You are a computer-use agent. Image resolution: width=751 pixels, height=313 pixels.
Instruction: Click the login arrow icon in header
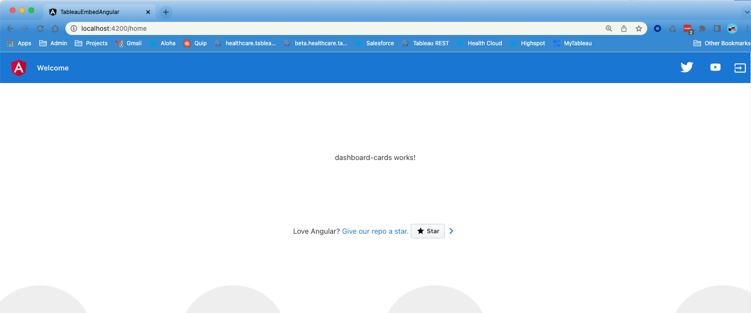tap(740, 68)
